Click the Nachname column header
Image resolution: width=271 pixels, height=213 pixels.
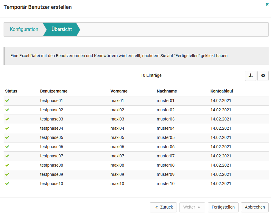[166, 91]
